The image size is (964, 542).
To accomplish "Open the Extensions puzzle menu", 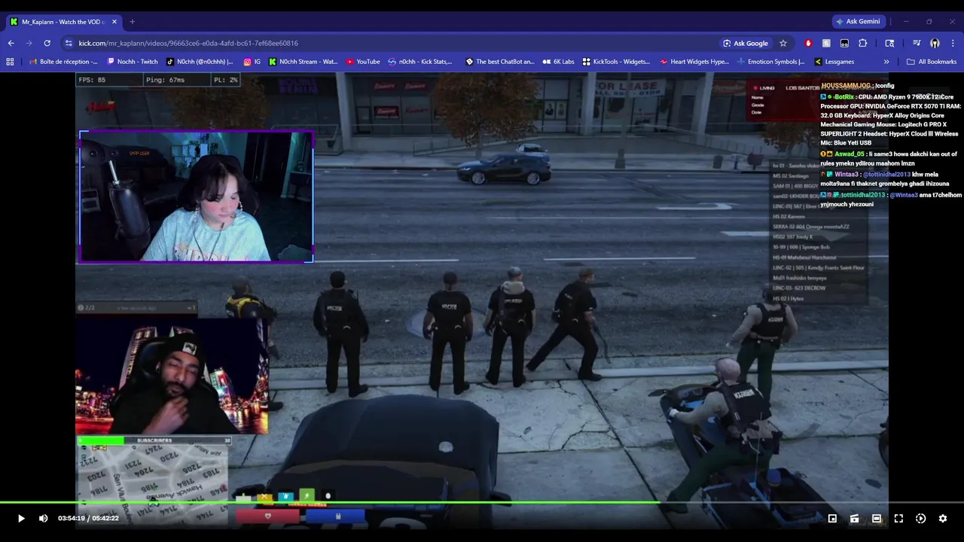I will coord(863,43).
